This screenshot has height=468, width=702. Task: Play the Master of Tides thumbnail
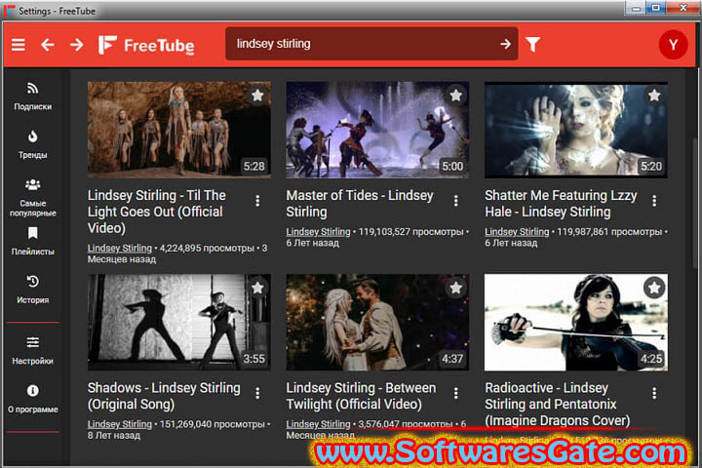[377, 130]
